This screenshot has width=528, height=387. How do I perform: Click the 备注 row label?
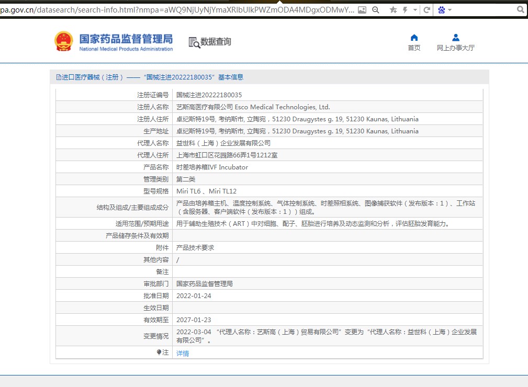(162, 271)
